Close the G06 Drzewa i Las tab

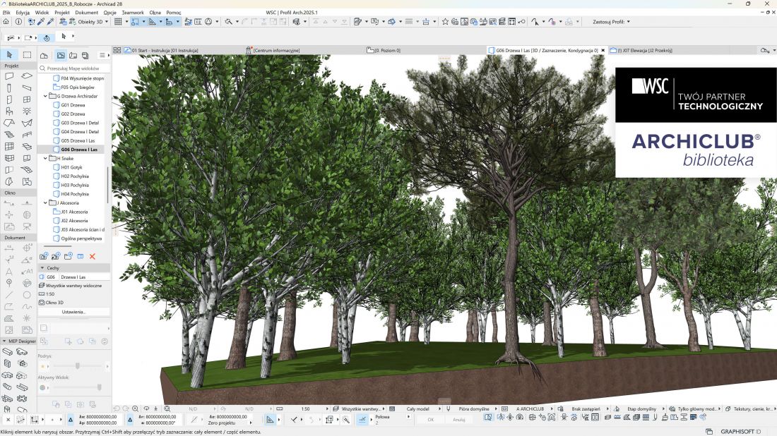603,50
